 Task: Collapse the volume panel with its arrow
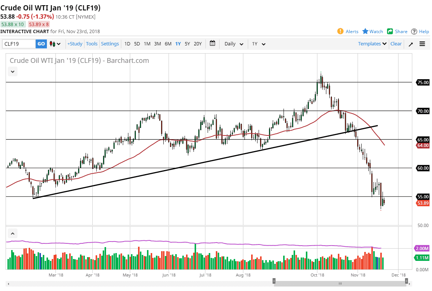point(12,233)
